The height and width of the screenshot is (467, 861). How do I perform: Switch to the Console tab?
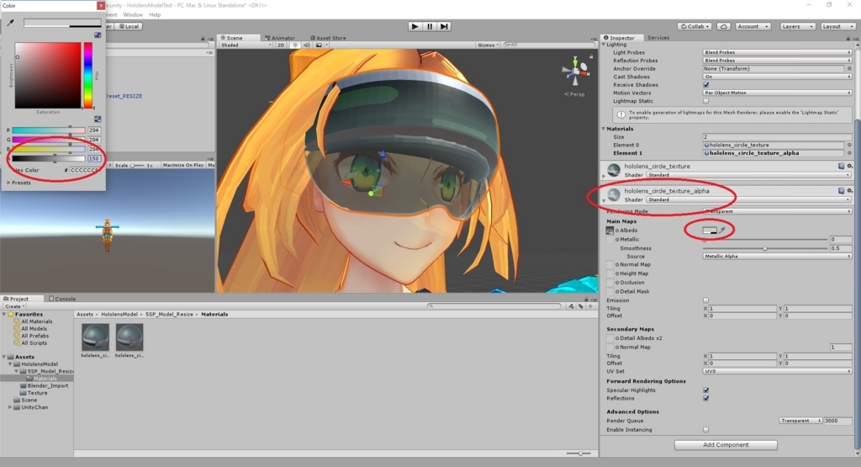[x=62, y=299]
